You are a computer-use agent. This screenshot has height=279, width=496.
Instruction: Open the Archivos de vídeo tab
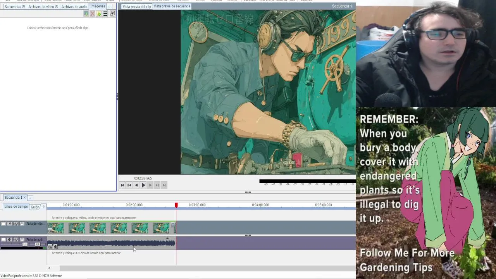pos(43,7)
